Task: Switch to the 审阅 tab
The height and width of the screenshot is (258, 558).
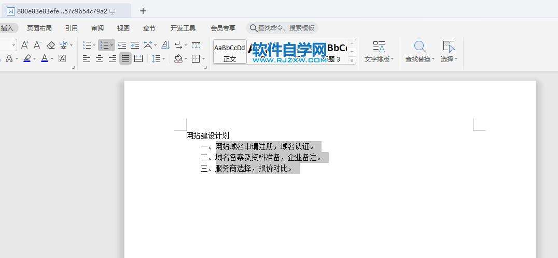Action: pyautogui.click(x=97, y=28)
